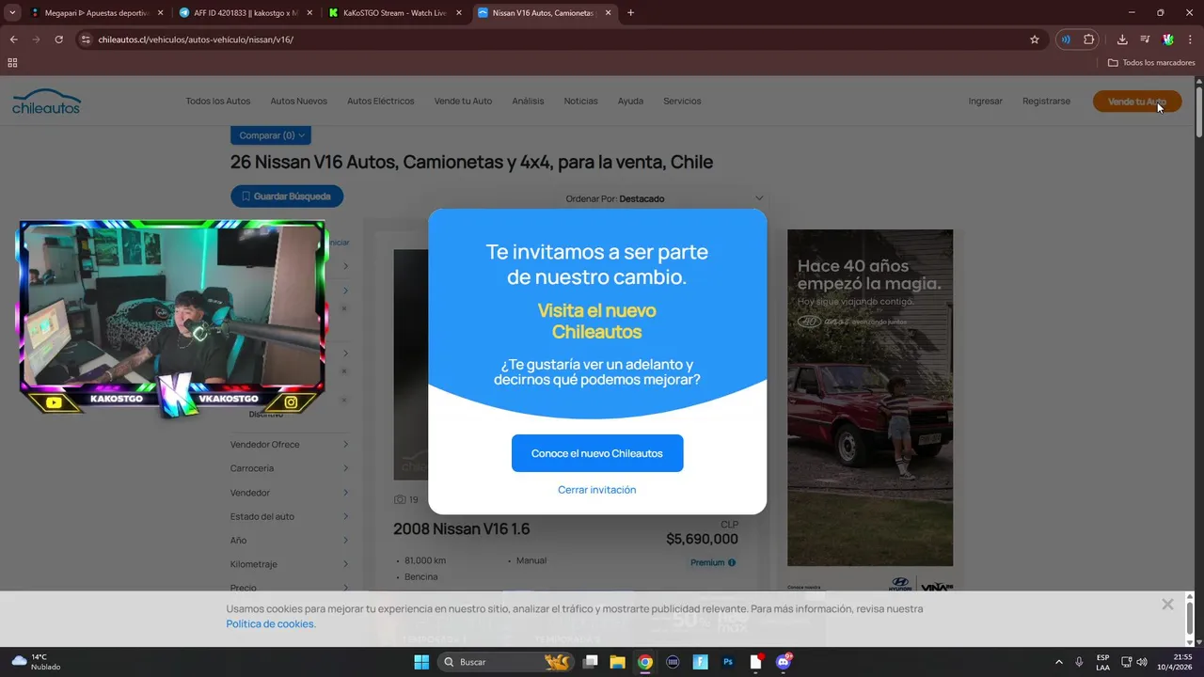Open the Chrome profile avatar

click(x=1168, y=39)
